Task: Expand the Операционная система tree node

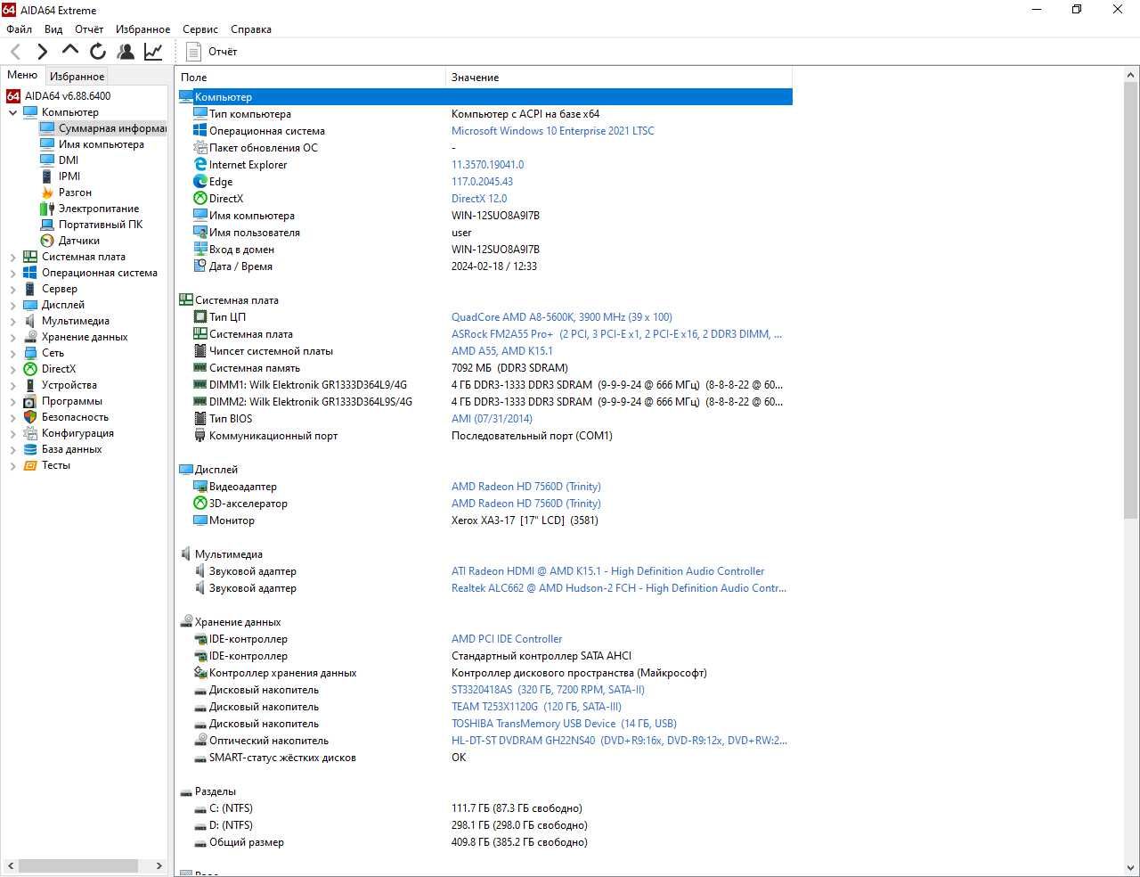Action: click(12, 273)
